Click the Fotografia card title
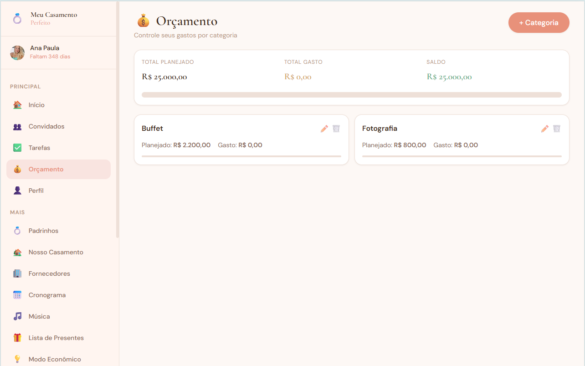The width and height of the screenshot is (585, 366). 380,129
